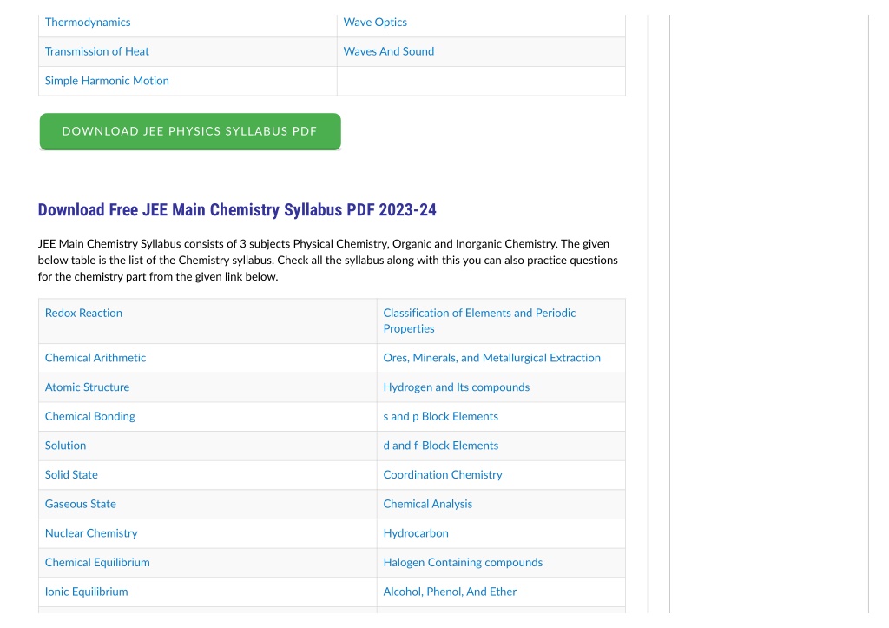Screen dimensions: 889x628
Task: Open Hydrogen and Its compounds link
Action: (456, 387)
